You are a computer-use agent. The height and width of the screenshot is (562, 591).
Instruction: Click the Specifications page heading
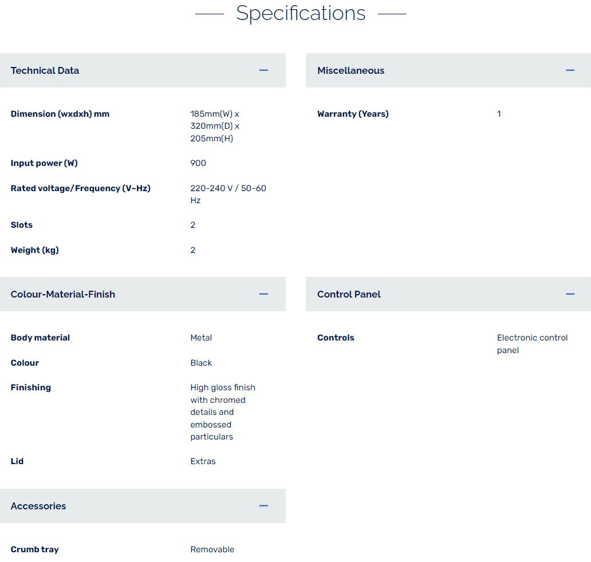[x=301, y=13]
